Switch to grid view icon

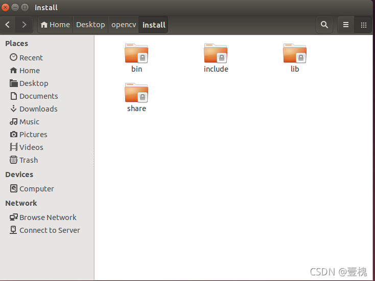[x=364, y=25]
